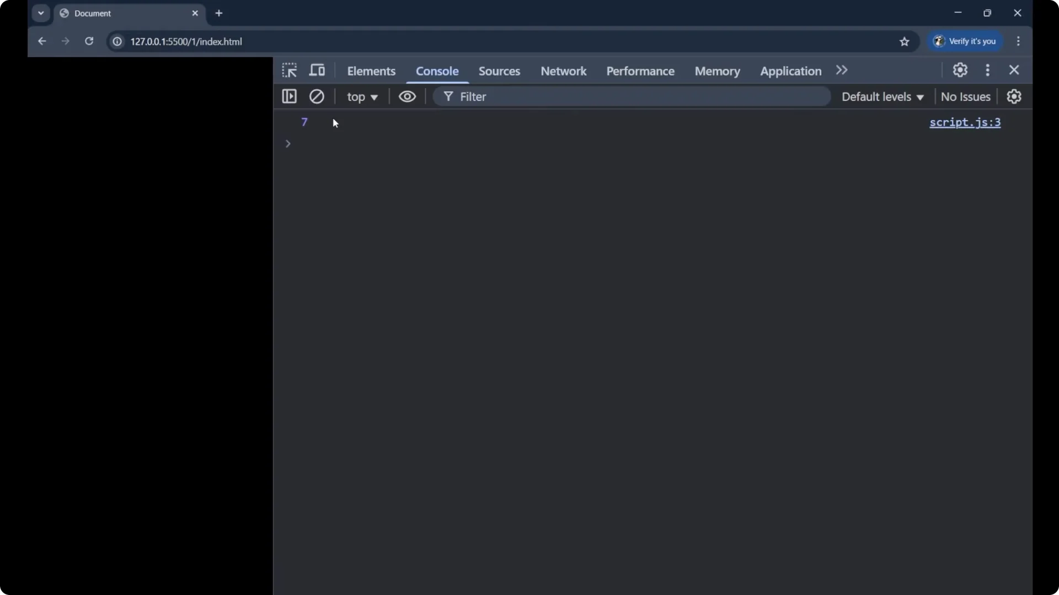Open the browser tab search chevron

41,13
